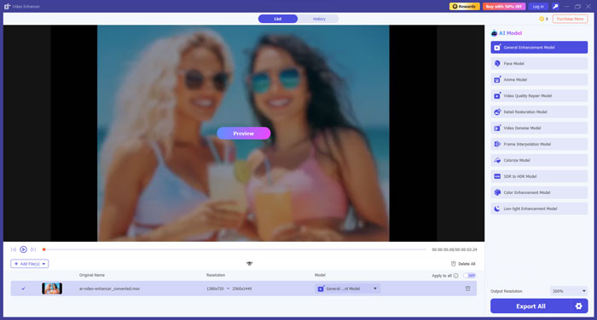Click the info icon beside Apply to all
Image resolution: width=597 pixels, height=320 pixels.
[x=455, y=276]
